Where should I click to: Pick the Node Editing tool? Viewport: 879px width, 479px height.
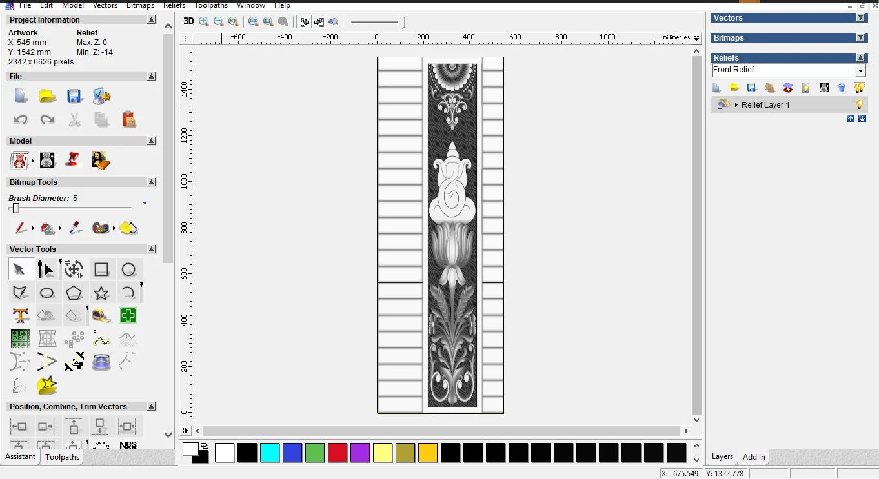(x=45, y=269)
